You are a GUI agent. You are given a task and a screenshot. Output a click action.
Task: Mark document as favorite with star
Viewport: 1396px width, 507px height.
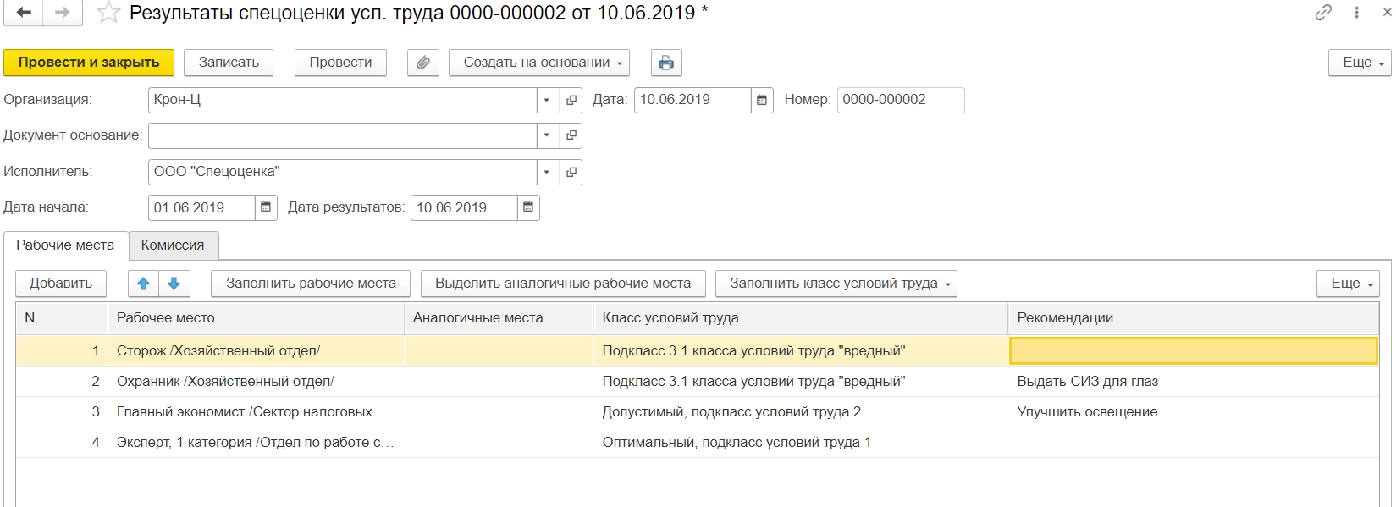click(108, 13)
